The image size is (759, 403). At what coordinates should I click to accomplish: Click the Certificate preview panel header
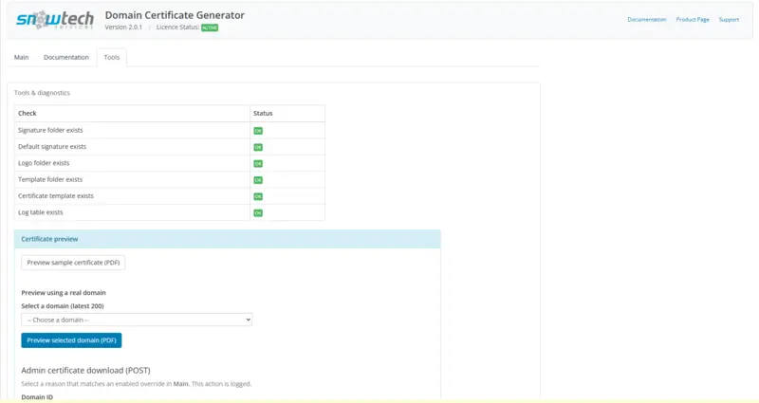(228, 239)
